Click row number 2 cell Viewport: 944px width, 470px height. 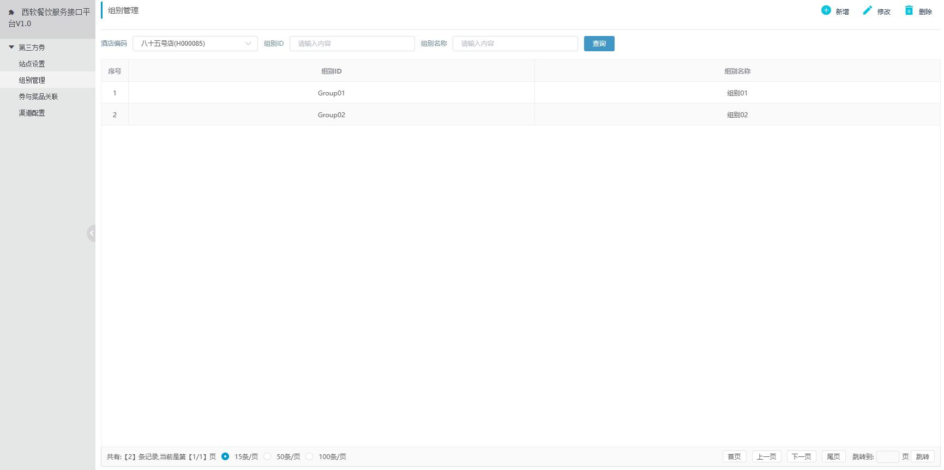click(x=115, y=115)
